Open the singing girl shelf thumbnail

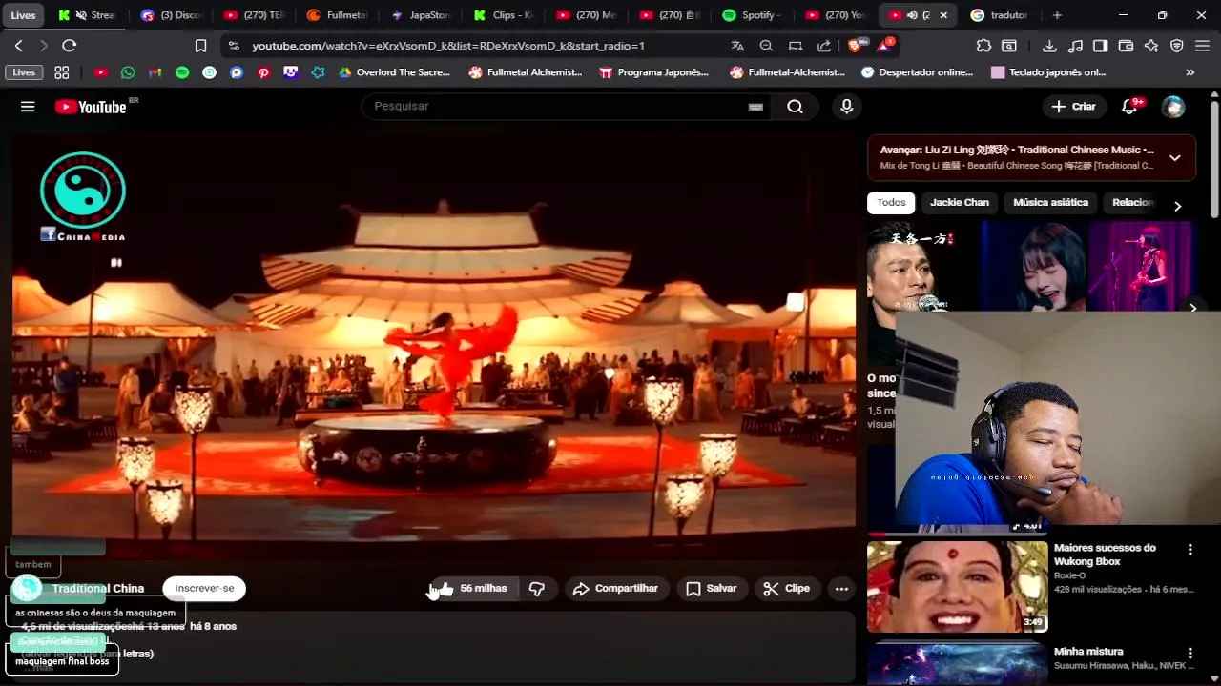(x=1034, y=267)
